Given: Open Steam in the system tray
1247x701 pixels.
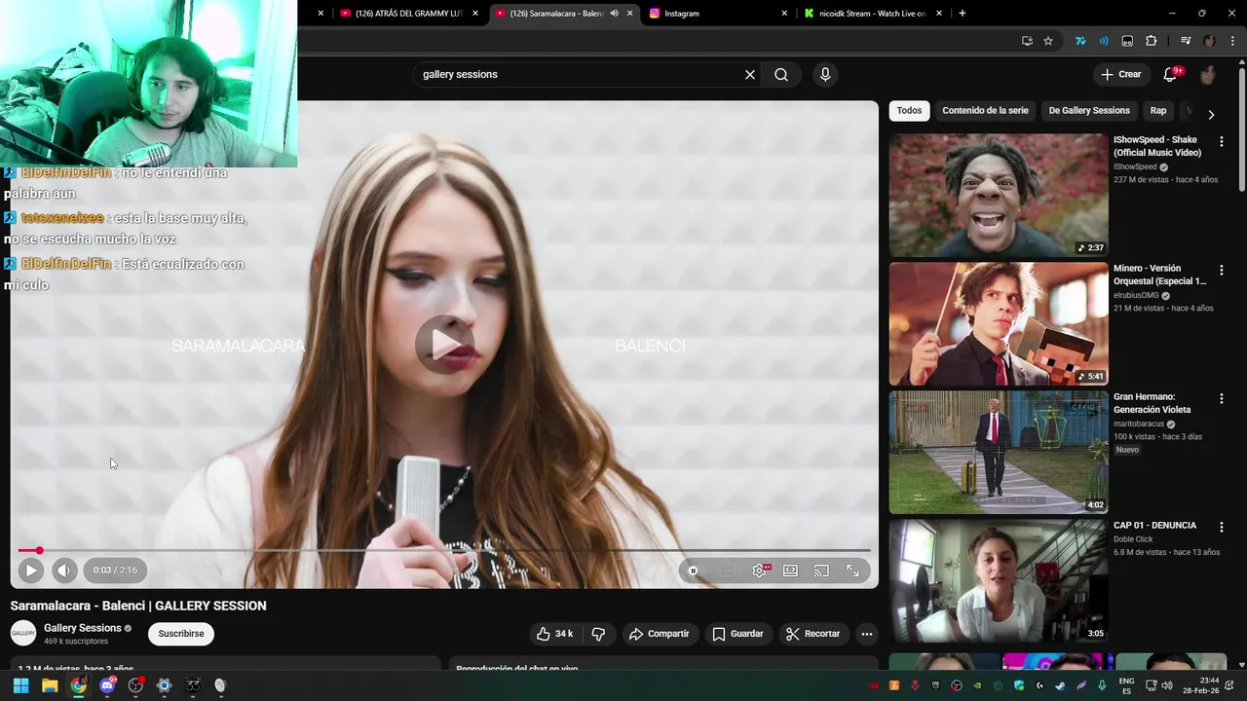Looking at the screenshot, I should (1060, 685).
